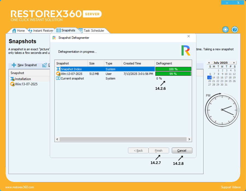The height and width of the screenshot is (191, 246).
Task: Click the Win:13-07-2025 99% progress bar
Action: pos(173,74)
